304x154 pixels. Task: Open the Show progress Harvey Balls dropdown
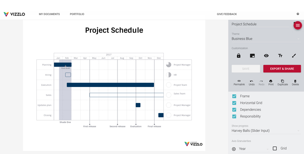pyautogui.click(x=266, y=131)
